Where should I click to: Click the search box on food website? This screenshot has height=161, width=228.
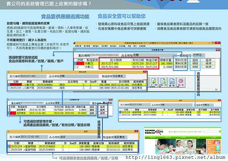211,131
